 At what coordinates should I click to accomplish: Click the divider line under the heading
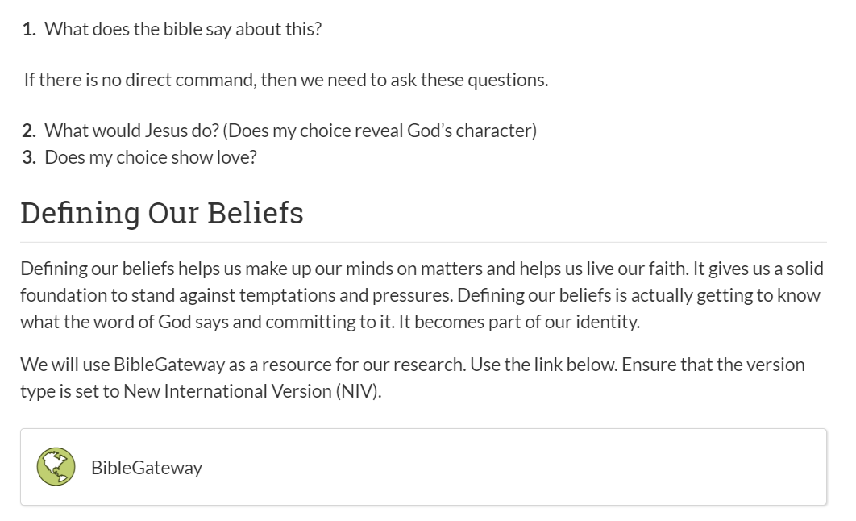point(424,242)
